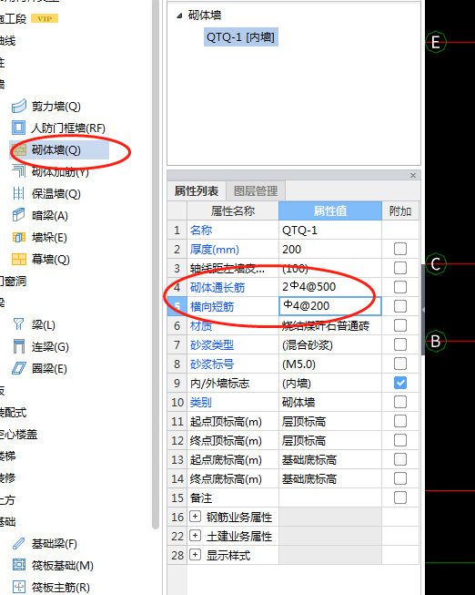Click the 横向短筋 value input field
The image size is (475, 595).
coord(329,306)
